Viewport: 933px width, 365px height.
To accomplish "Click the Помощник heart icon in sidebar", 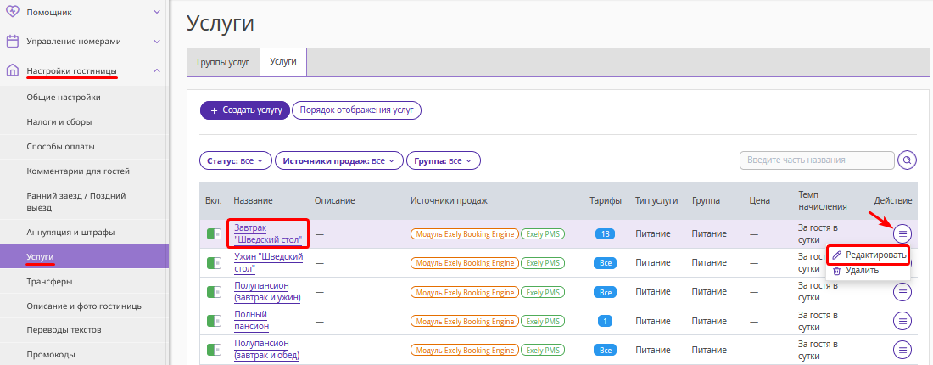I will [x=12, y=11].
